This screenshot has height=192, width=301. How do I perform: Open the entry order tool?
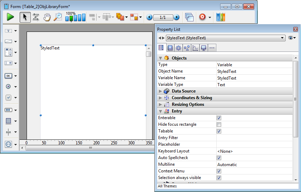[36, 17]
